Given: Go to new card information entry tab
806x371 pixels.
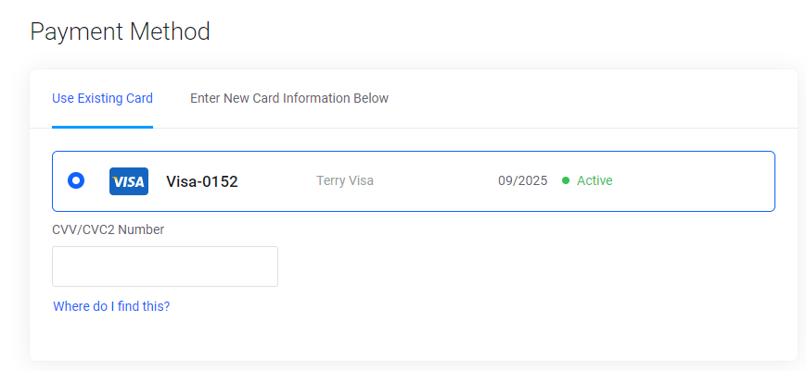Looking at the screenshot, I should click(x=289, y=98).
